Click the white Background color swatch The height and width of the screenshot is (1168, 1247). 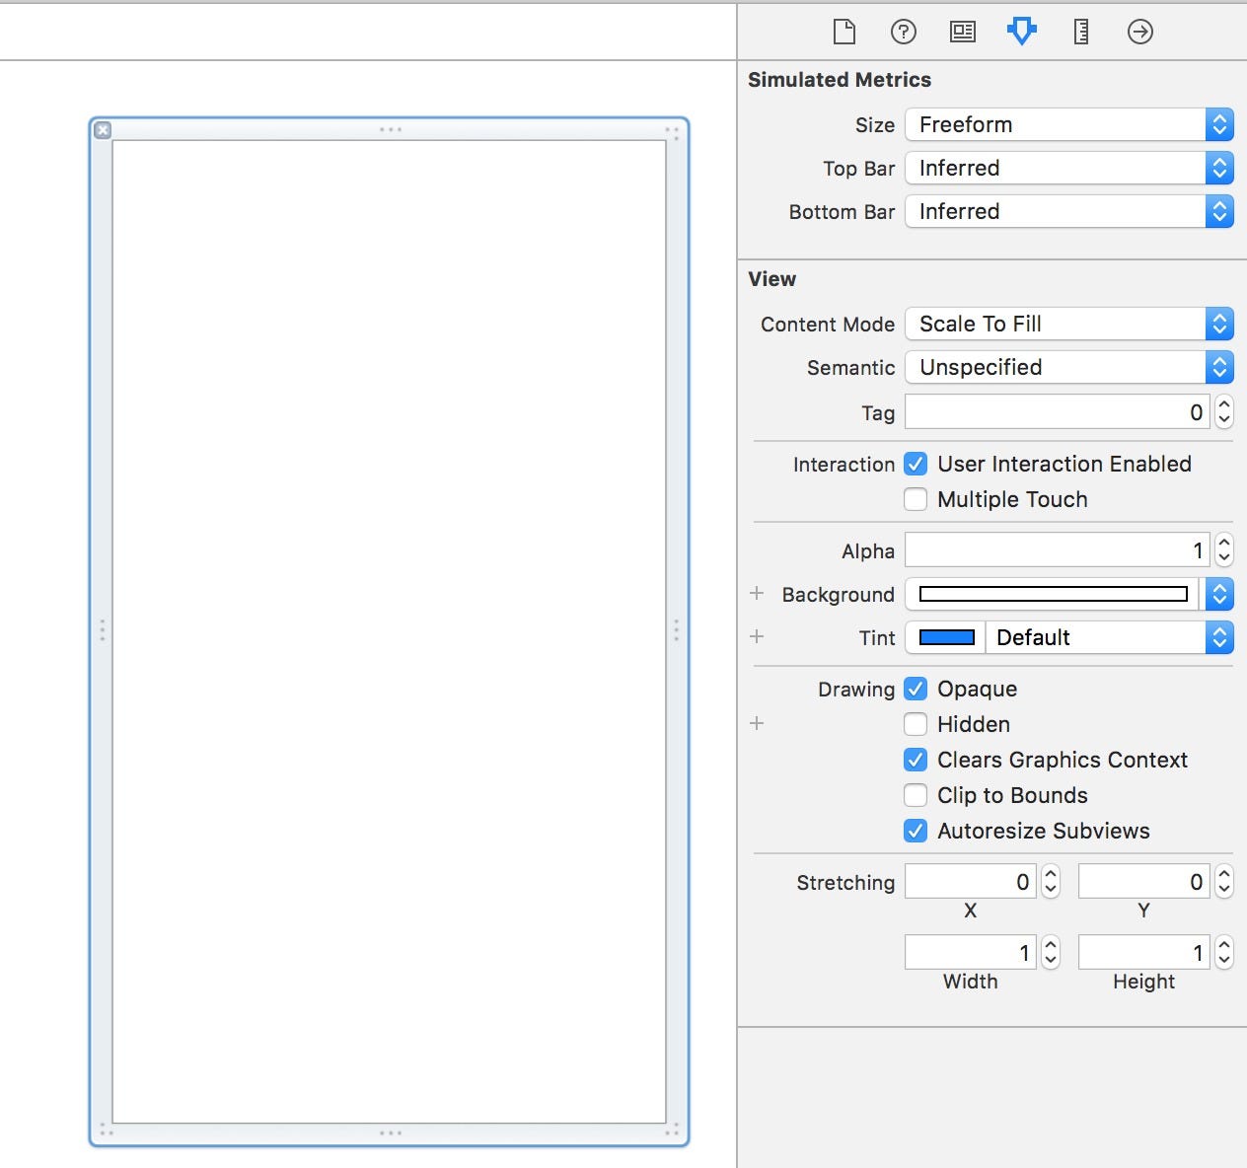(x=1053, y=594)
